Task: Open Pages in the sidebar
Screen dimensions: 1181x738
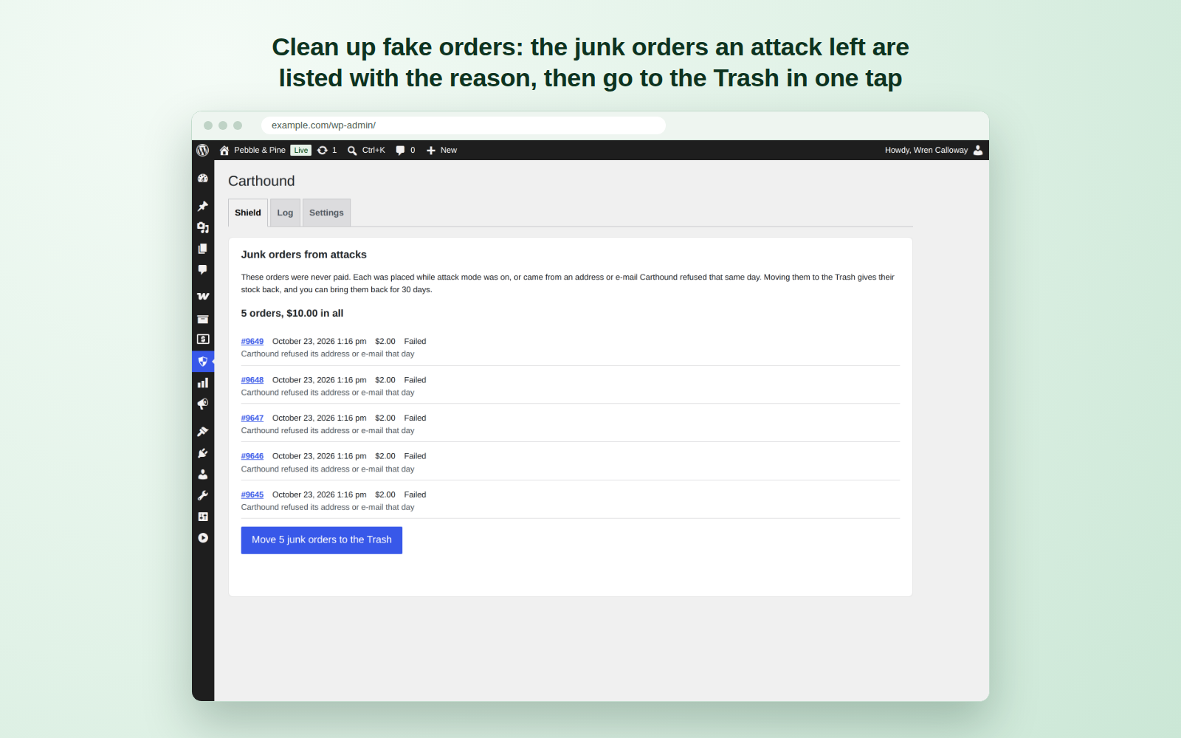Action: click(203, 249)
